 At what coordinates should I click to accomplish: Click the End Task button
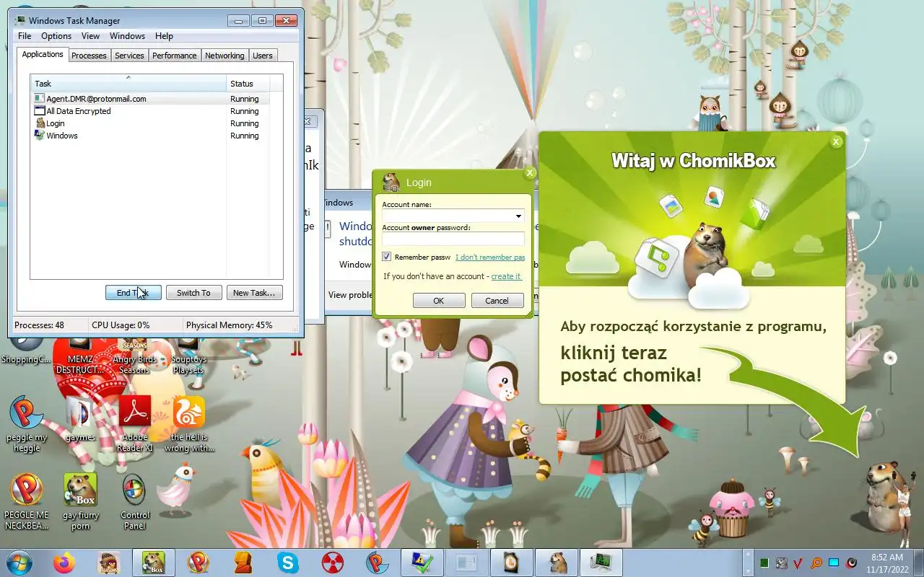[133, 293]
